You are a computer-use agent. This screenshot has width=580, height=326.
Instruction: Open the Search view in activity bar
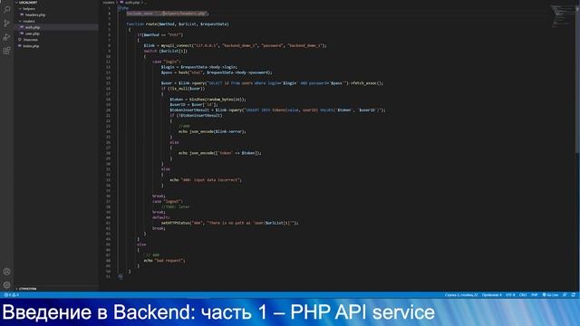[x=6, y=9]
